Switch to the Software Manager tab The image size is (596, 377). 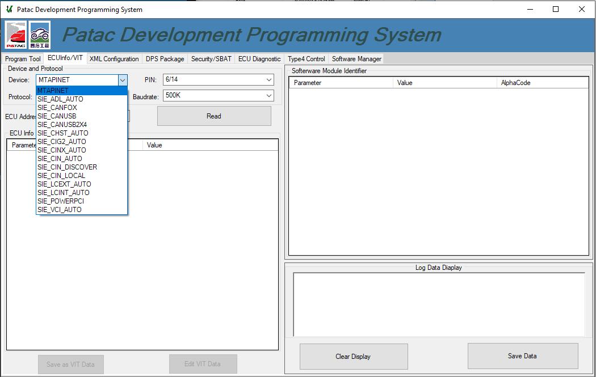coord(356,58)
